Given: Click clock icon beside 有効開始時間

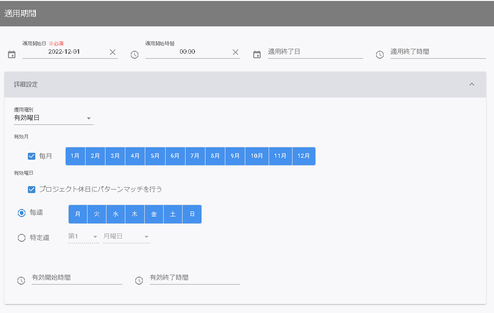Looking at the screenshot, I should [x=21, y=281].
